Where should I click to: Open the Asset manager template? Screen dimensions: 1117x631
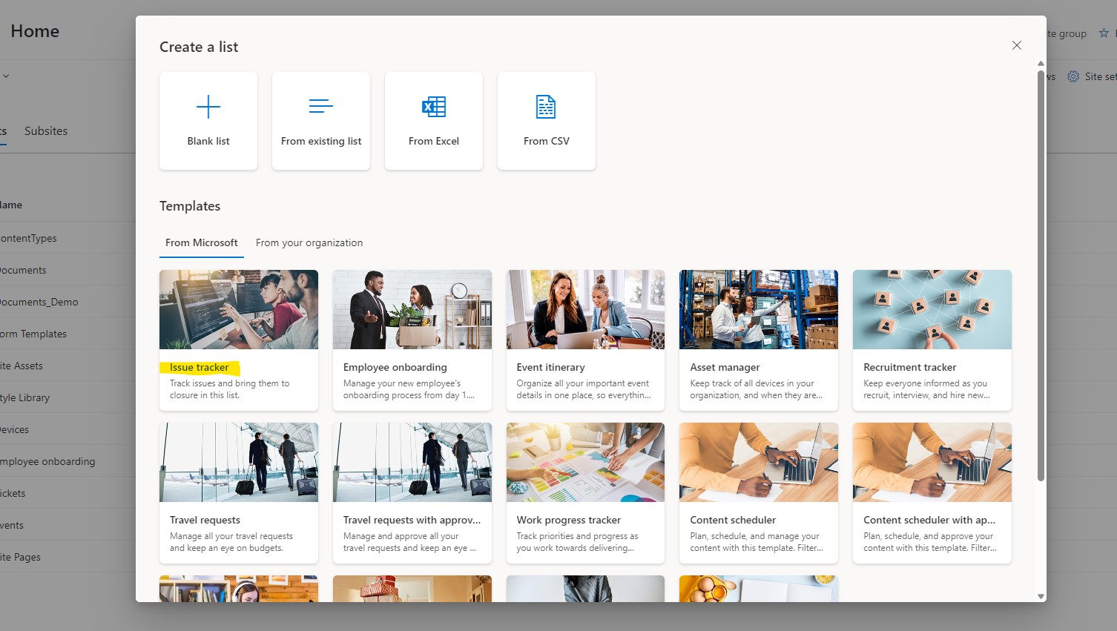pyautogui.click(x=758, y=340)
